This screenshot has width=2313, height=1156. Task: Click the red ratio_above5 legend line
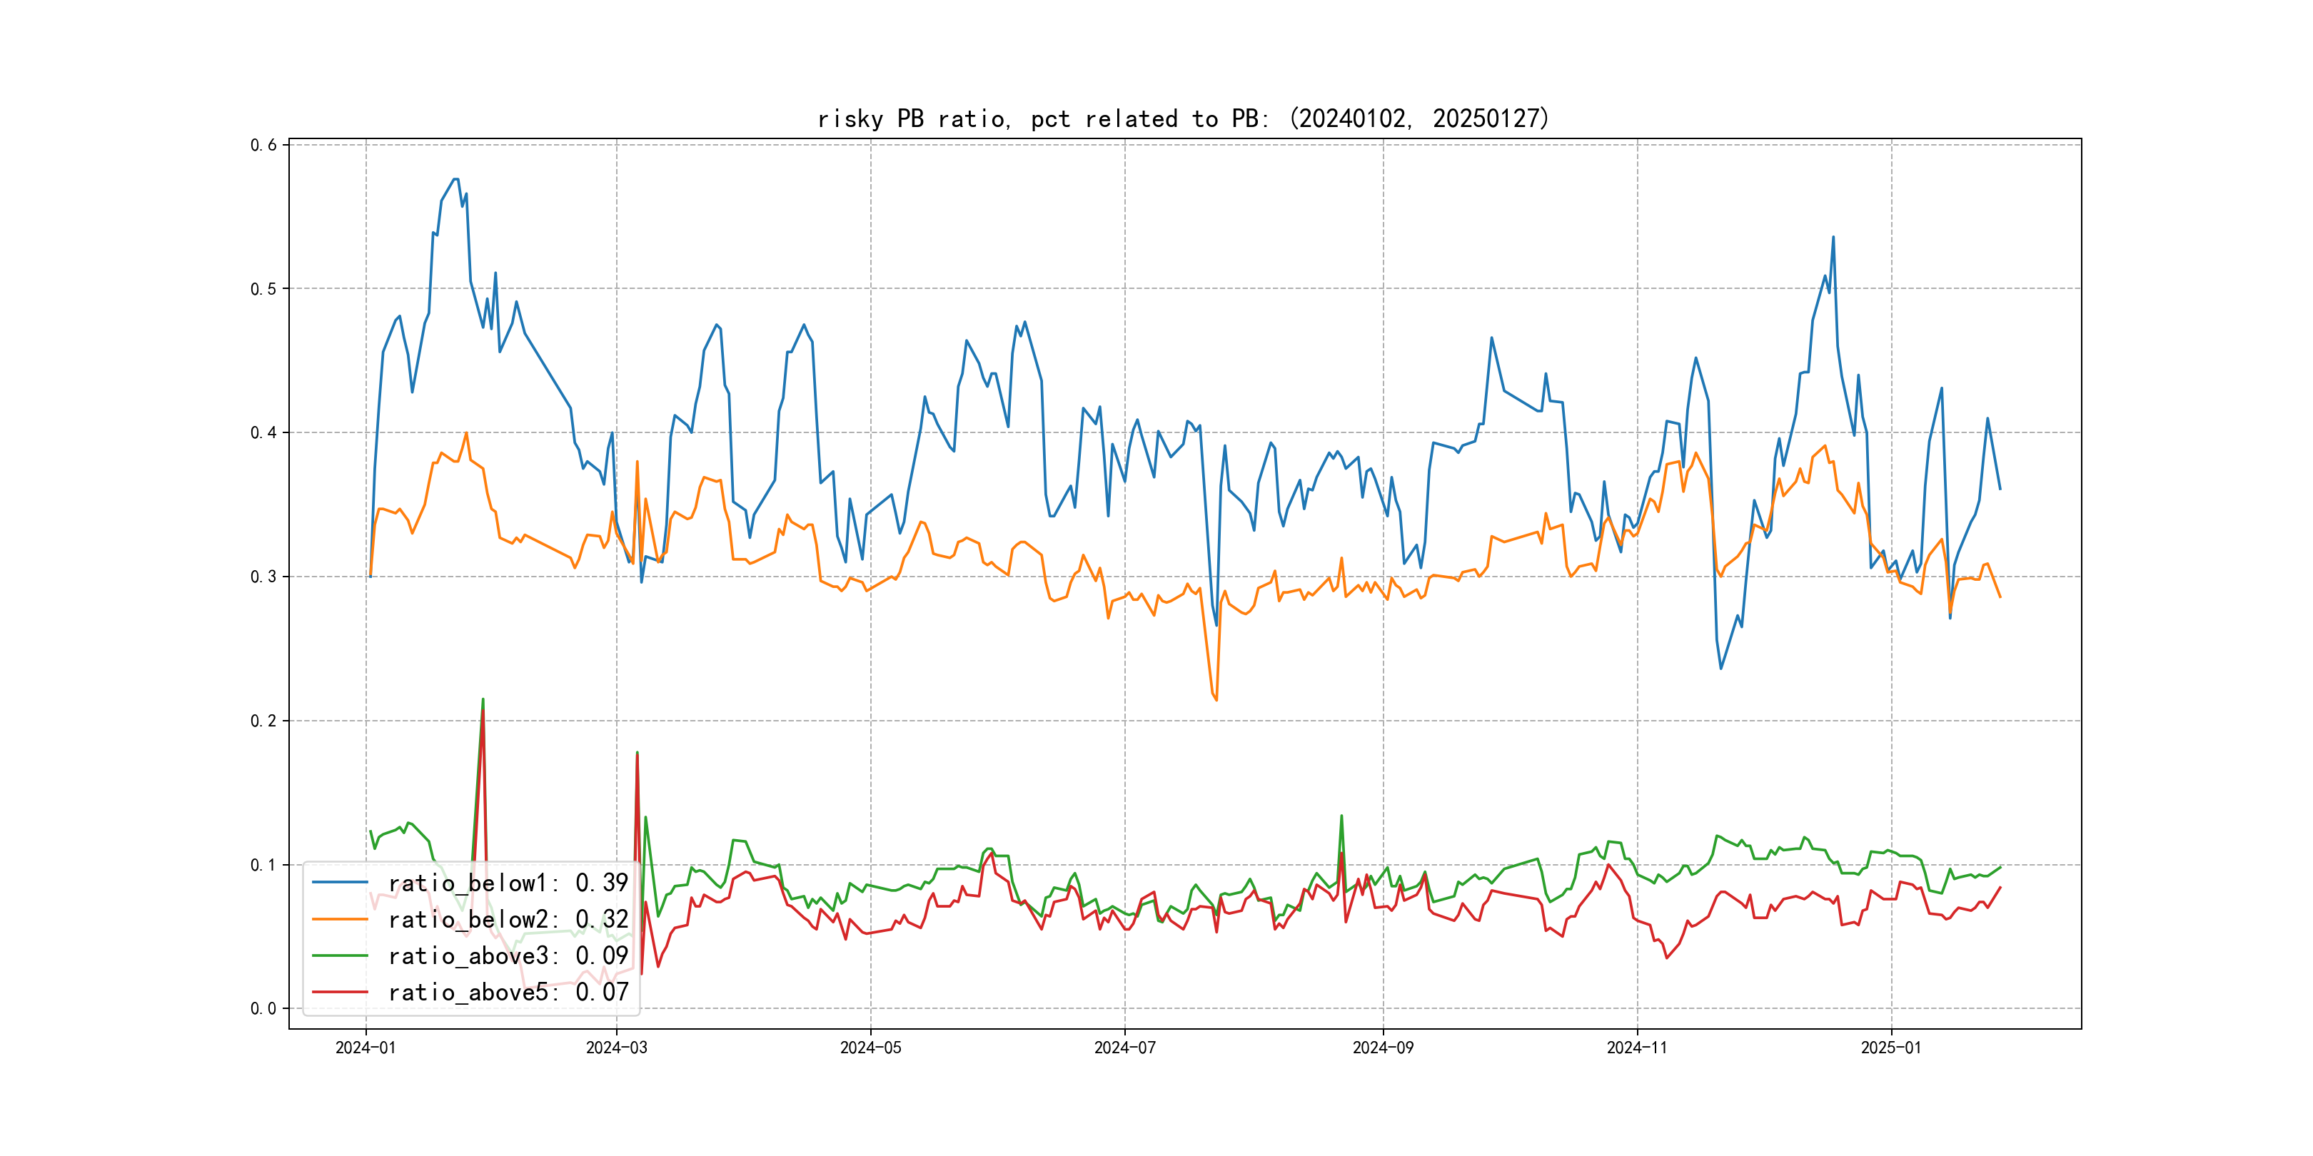click(x=339, y=992)
